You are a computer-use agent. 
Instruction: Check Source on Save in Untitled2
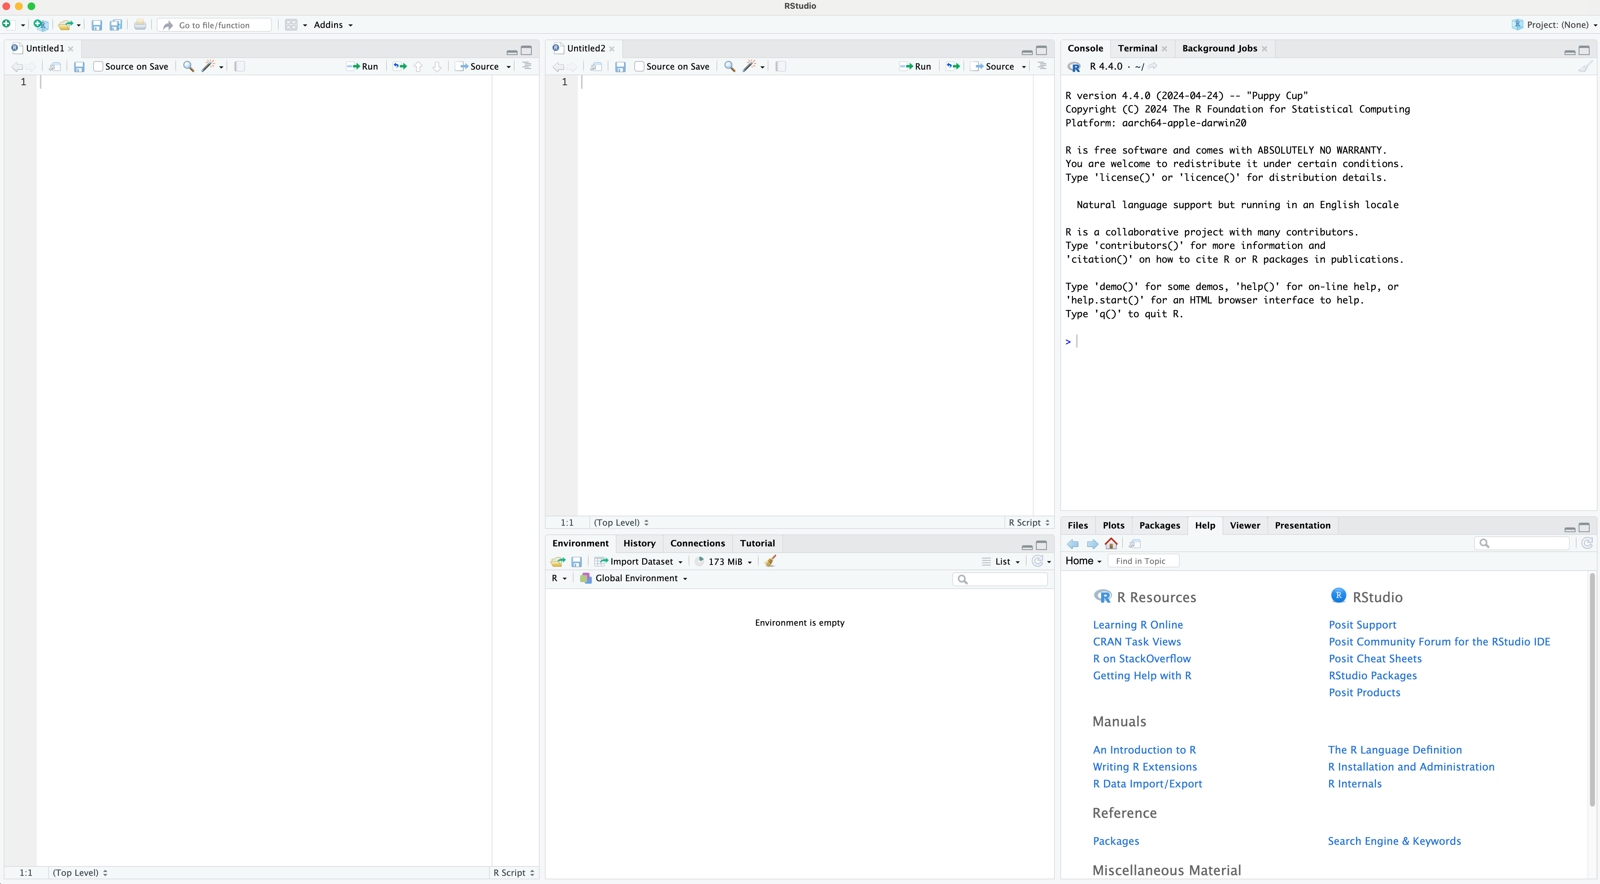(639, 66)
